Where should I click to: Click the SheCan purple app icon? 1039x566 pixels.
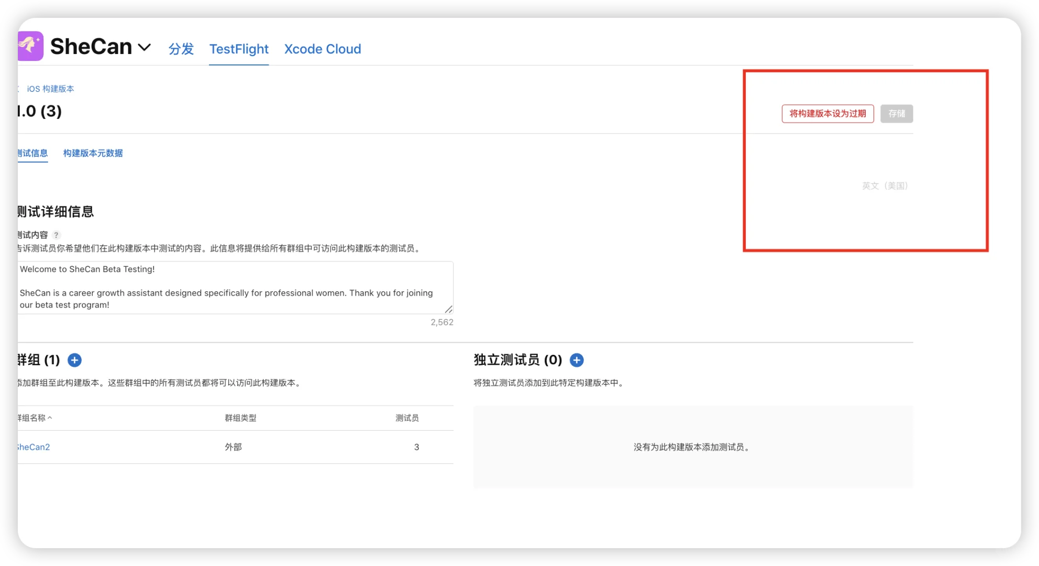pos(30,46)
